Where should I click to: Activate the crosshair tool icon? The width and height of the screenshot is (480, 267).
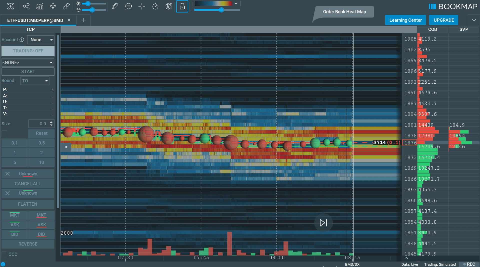tap(142, 6)
